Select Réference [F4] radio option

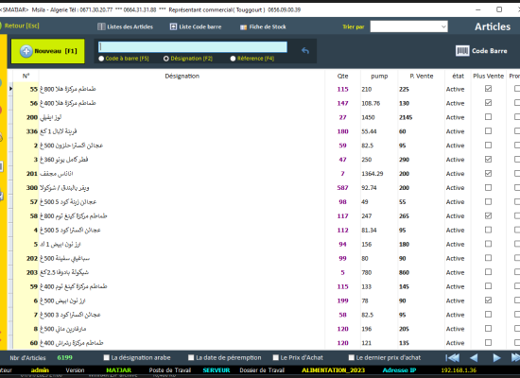coord(252,59)
